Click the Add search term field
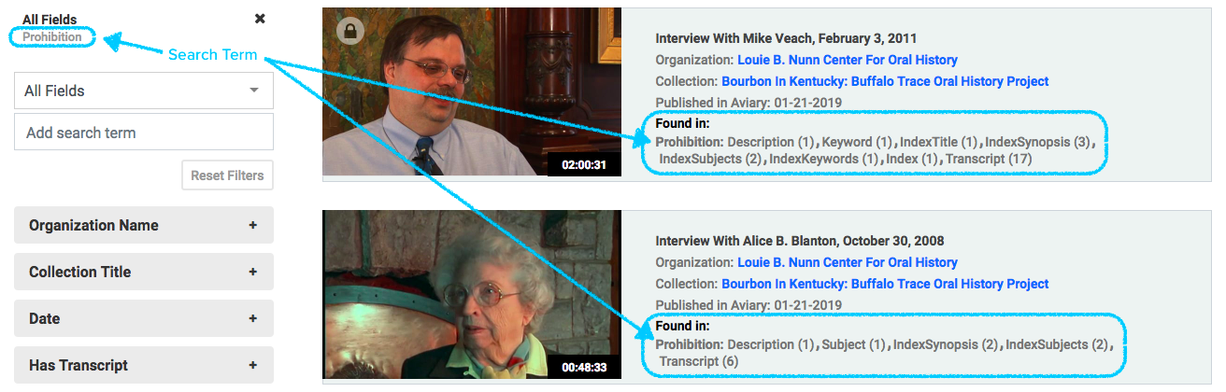Image resolution: width=1226 pixels, height=392 pixels. click(144, 133)
